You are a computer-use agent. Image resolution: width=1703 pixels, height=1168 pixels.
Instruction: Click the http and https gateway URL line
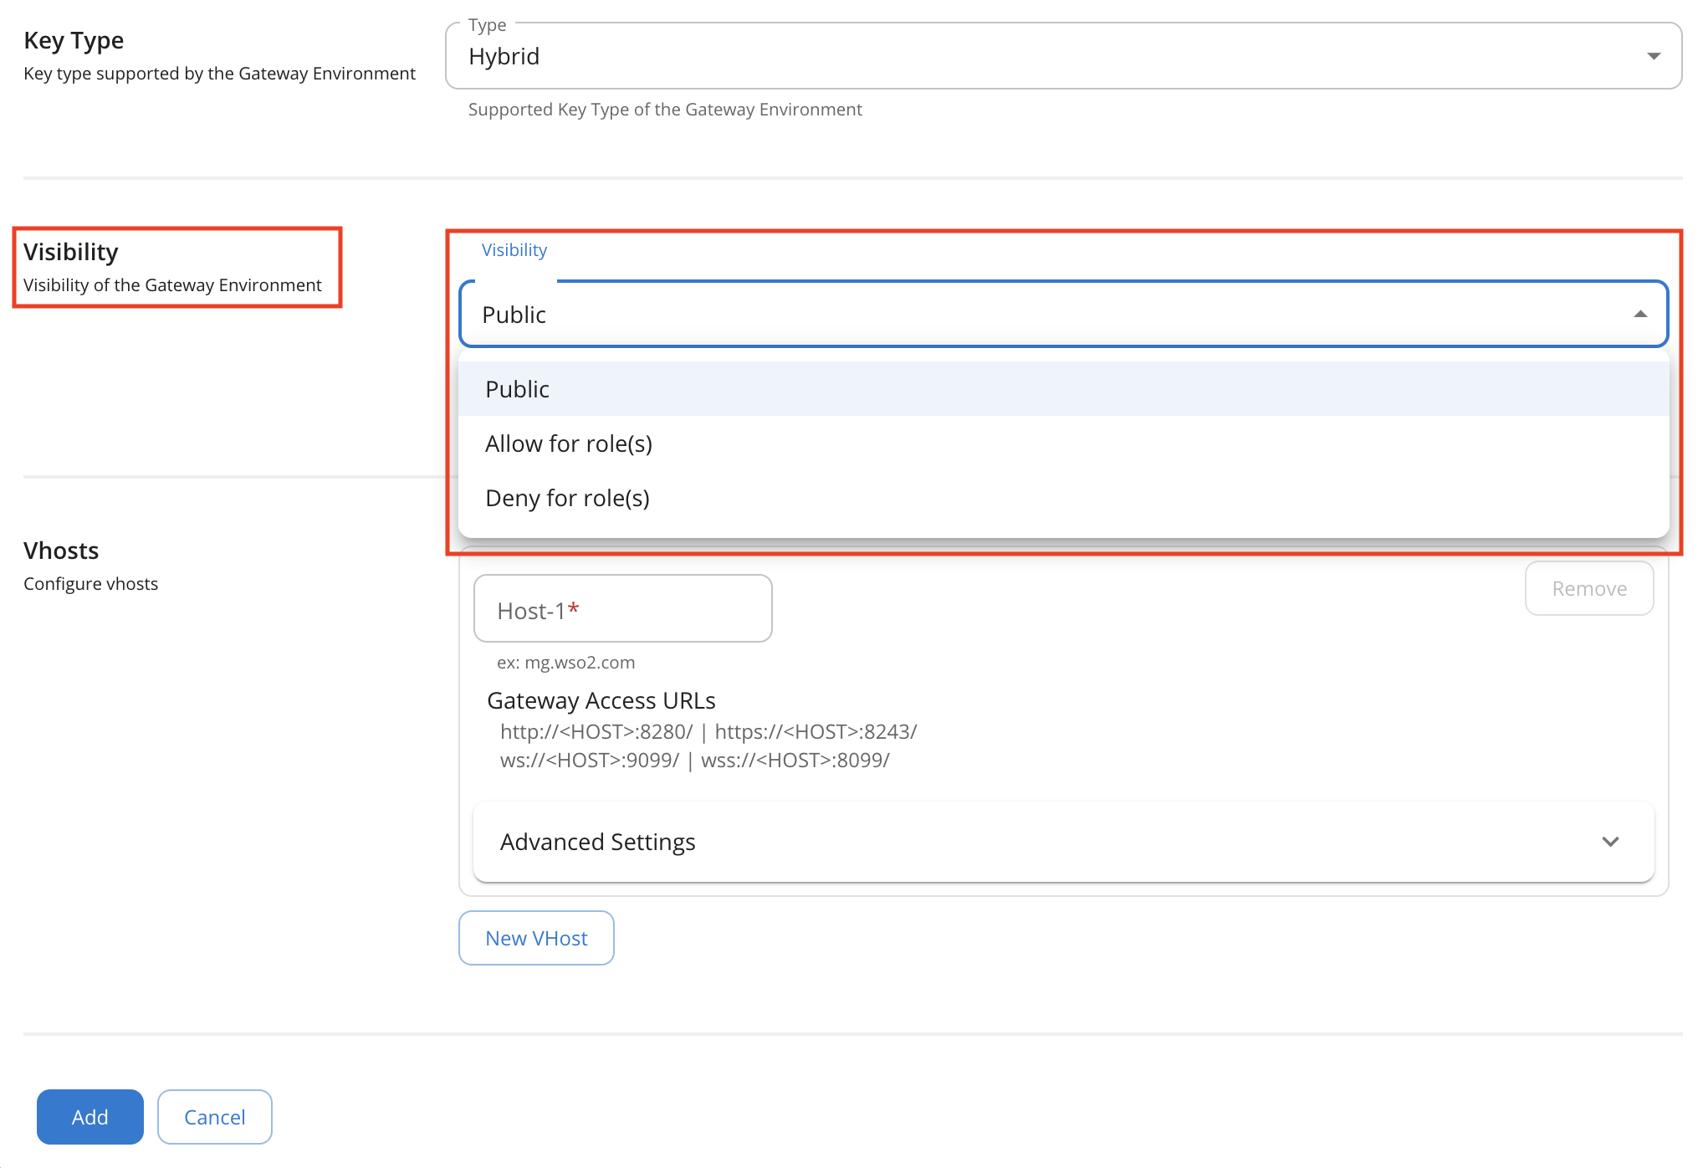[x=708, y=731]
